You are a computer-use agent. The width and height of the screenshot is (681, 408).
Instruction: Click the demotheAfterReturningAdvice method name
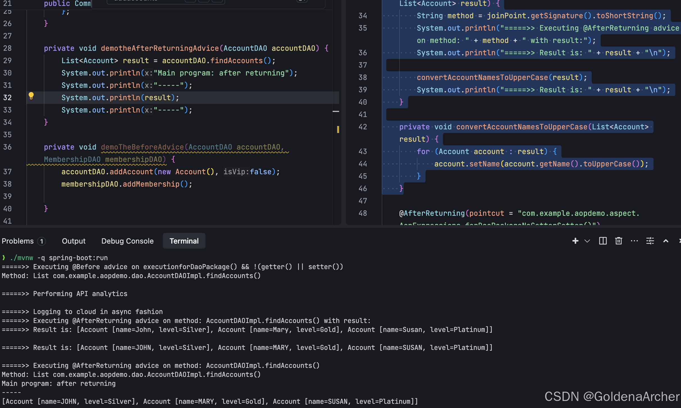point(159,48)
